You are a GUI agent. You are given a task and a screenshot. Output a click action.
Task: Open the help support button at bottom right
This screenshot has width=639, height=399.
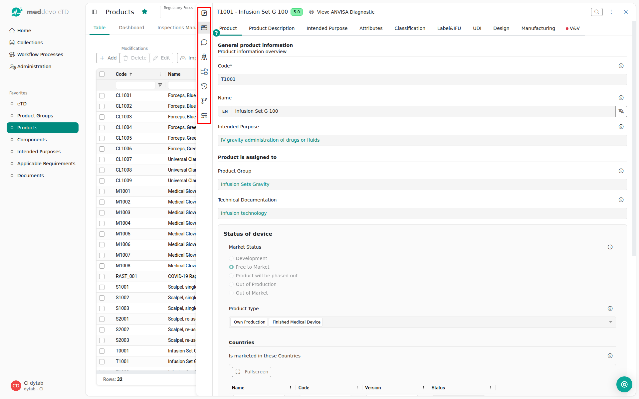[624, 384]
